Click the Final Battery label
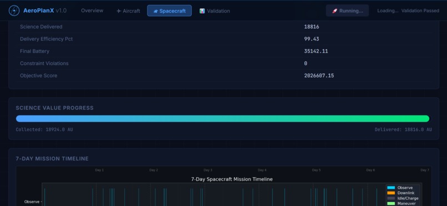 [34, 51]
